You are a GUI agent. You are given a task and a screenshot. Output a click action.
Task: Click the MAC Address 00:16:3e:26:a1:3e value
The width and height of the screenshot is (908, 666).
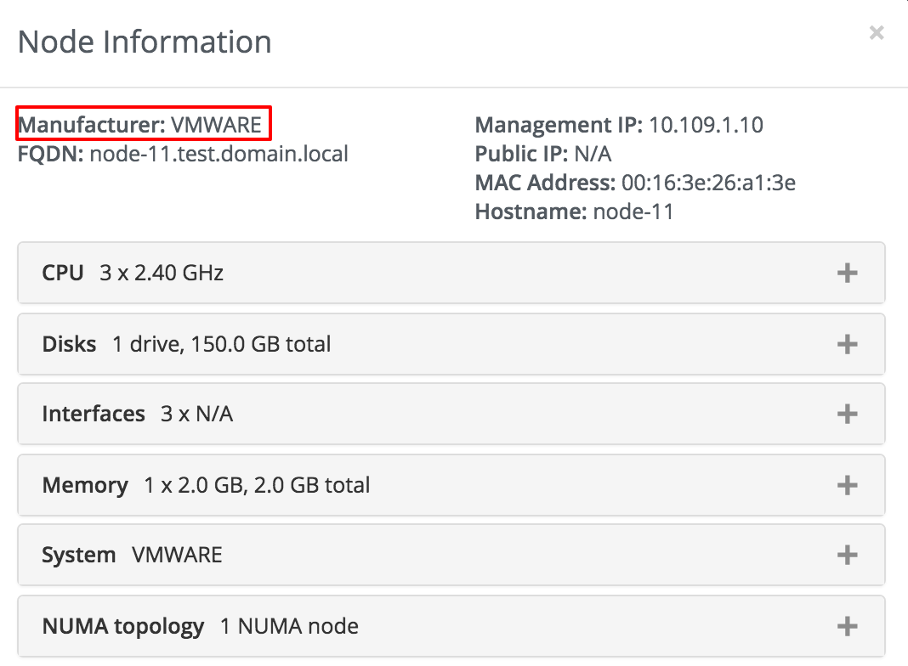(x=708, y=183)
